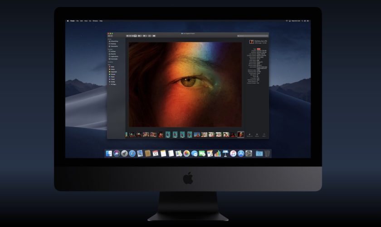Filter by the yellow Important tag

[x=113, y=72]
